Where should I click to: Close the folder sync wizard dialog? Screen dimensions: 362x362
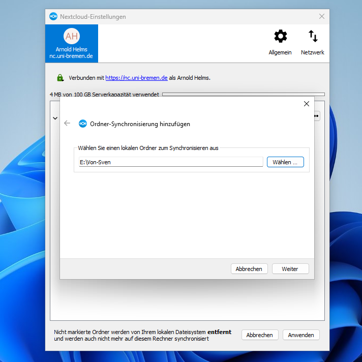pos(306,104)
